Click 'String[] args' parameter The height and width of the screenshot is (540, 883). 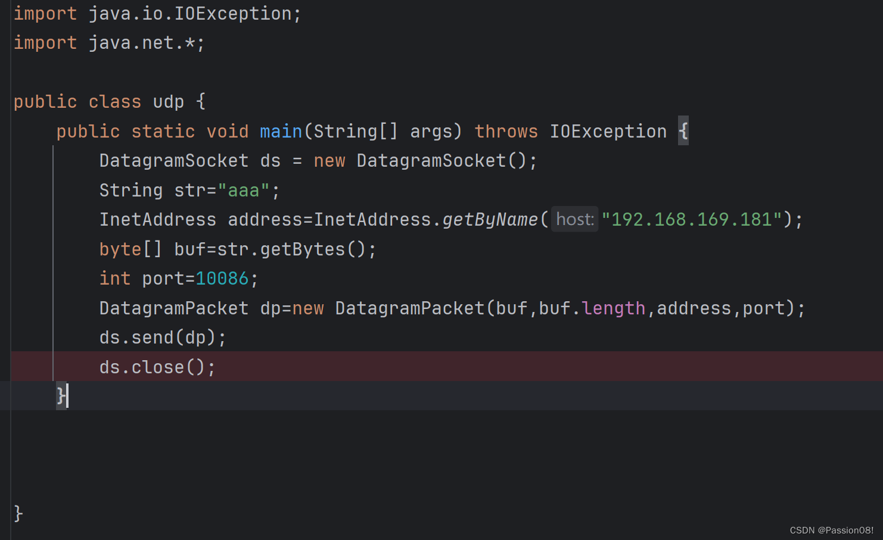point(383,132)
